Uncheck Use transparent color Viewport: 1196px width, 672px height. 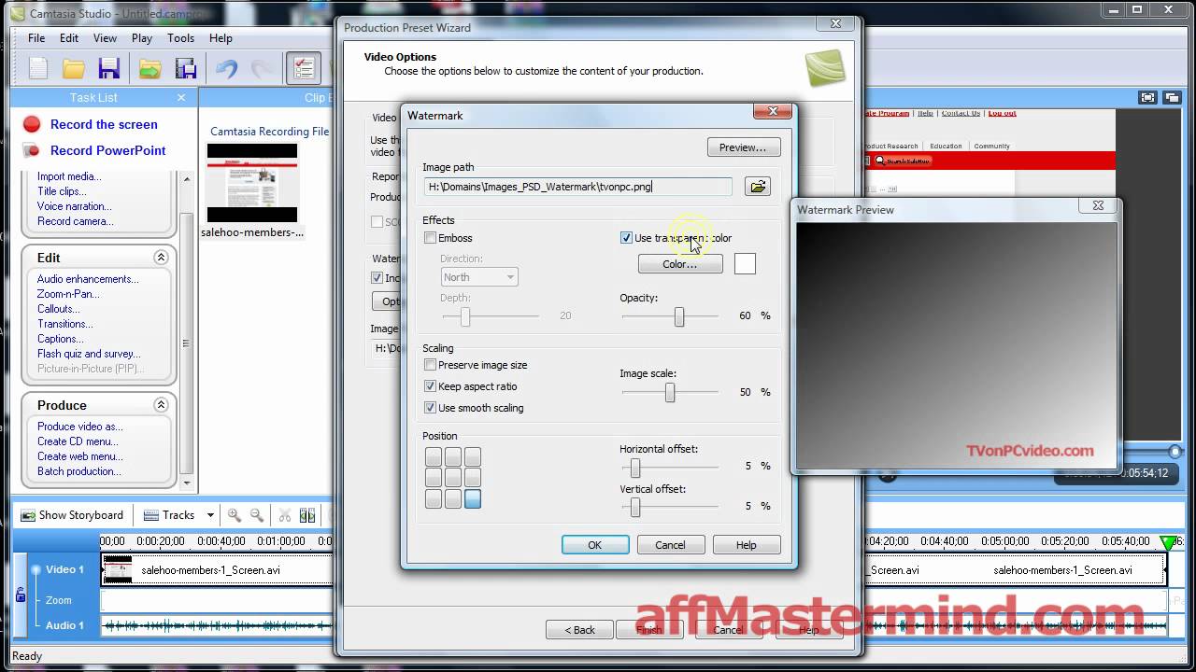tap(627, 238)
